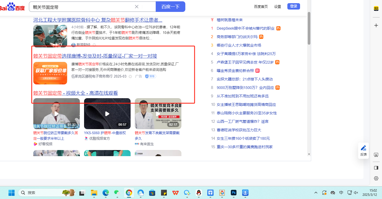Image resolution: width=382 pixels, height=199 pixels.
Task: Click the Meituan icon in browser sidebar
Action: click(376, 9)
